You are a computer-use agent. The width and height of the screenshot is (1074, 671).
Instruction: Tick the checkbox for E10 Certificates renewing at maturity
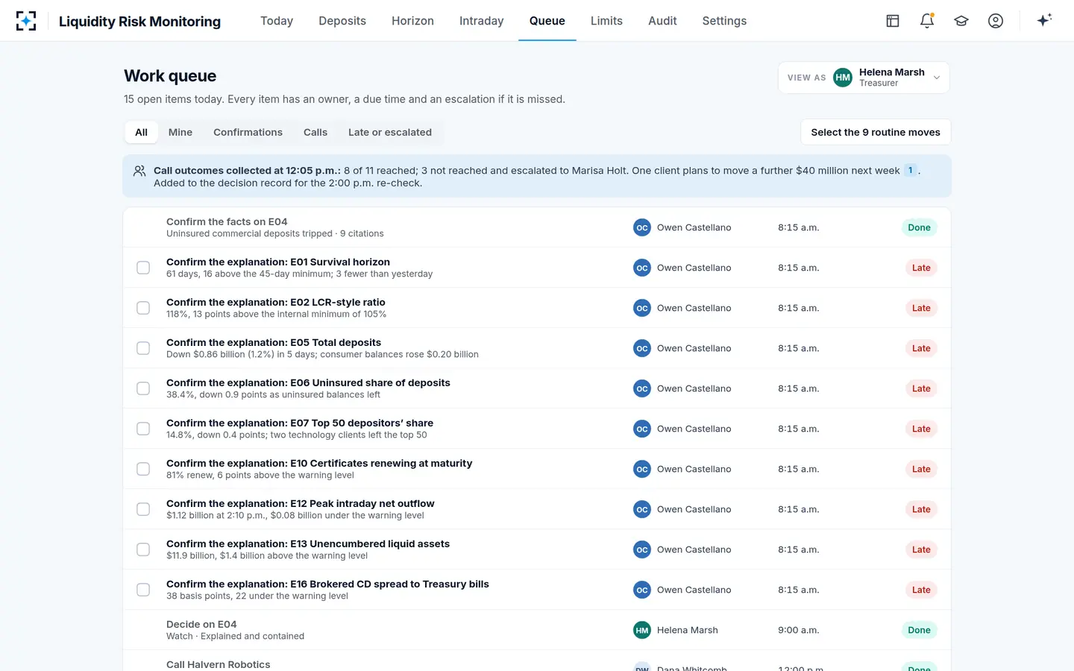tap(143, 469)
